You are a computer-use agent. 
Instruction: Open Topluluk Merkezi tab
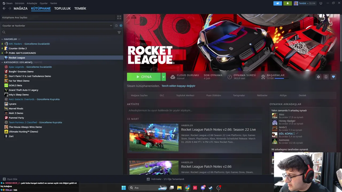[185, 95]
